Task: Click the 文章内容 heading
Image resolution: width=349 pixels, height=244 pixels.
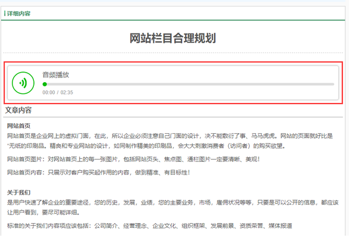Action: coord(18,110)
